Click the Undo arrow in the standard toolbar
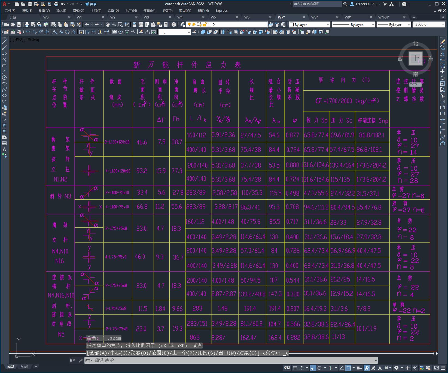Screen dimensions: 448x373 (87, 24)
